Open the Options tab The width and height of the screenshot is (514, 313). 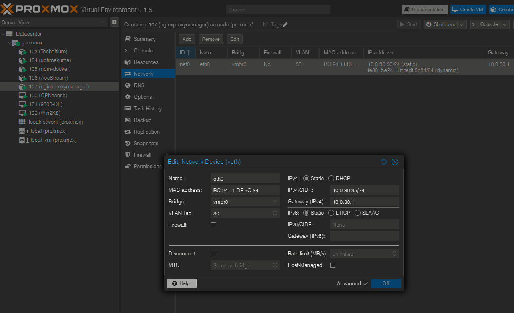pos(148,97)
